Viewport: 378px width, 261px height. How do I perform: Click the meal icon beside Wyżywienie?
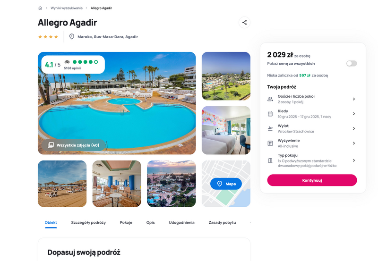tap(270, 143)
